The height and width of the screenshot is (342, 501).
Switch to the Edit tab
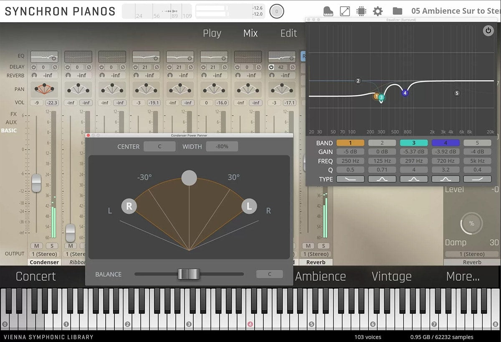pyautogui.click(x=288, y=33)
